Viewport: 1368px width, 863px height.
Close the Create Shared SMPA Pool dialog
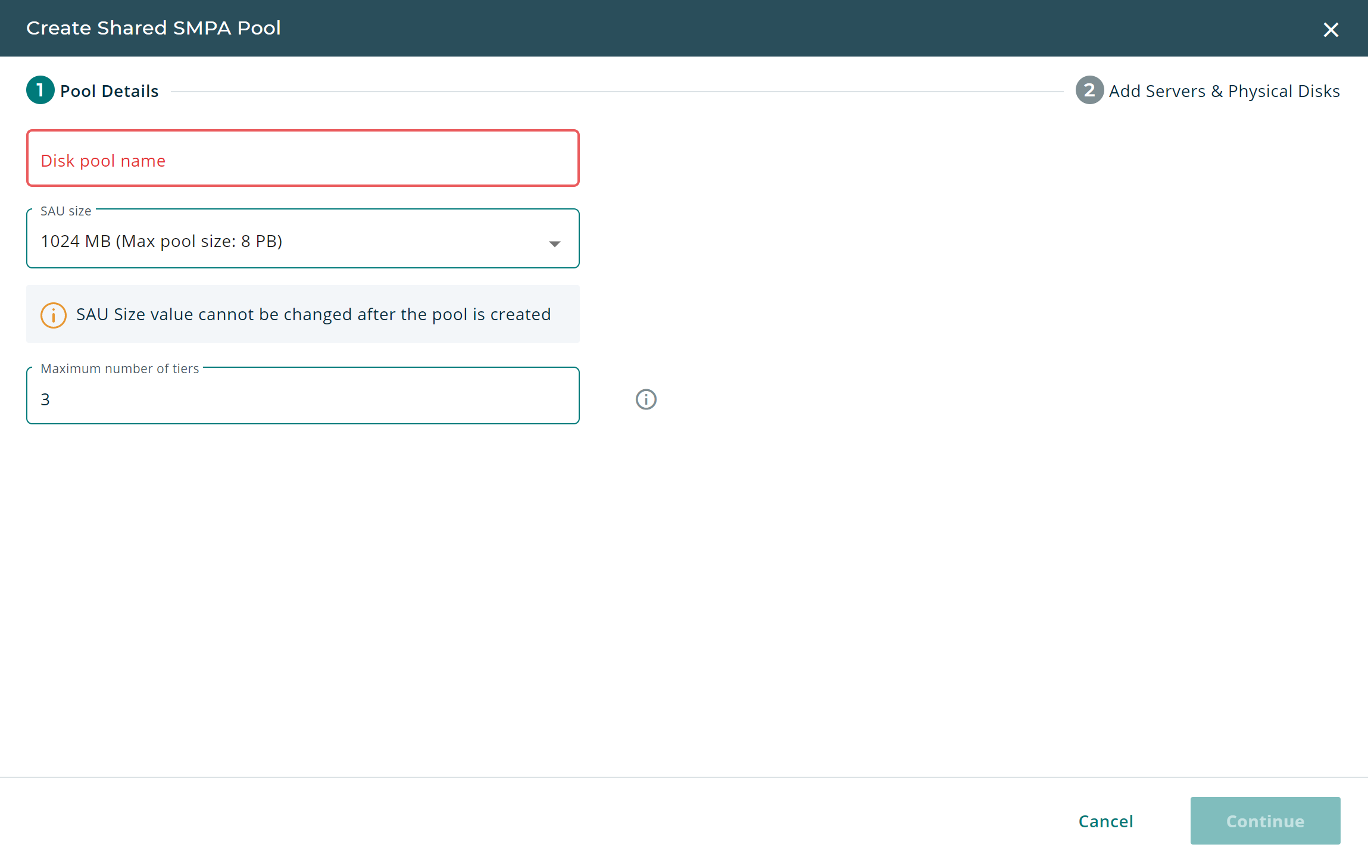tap(1330, 30)
